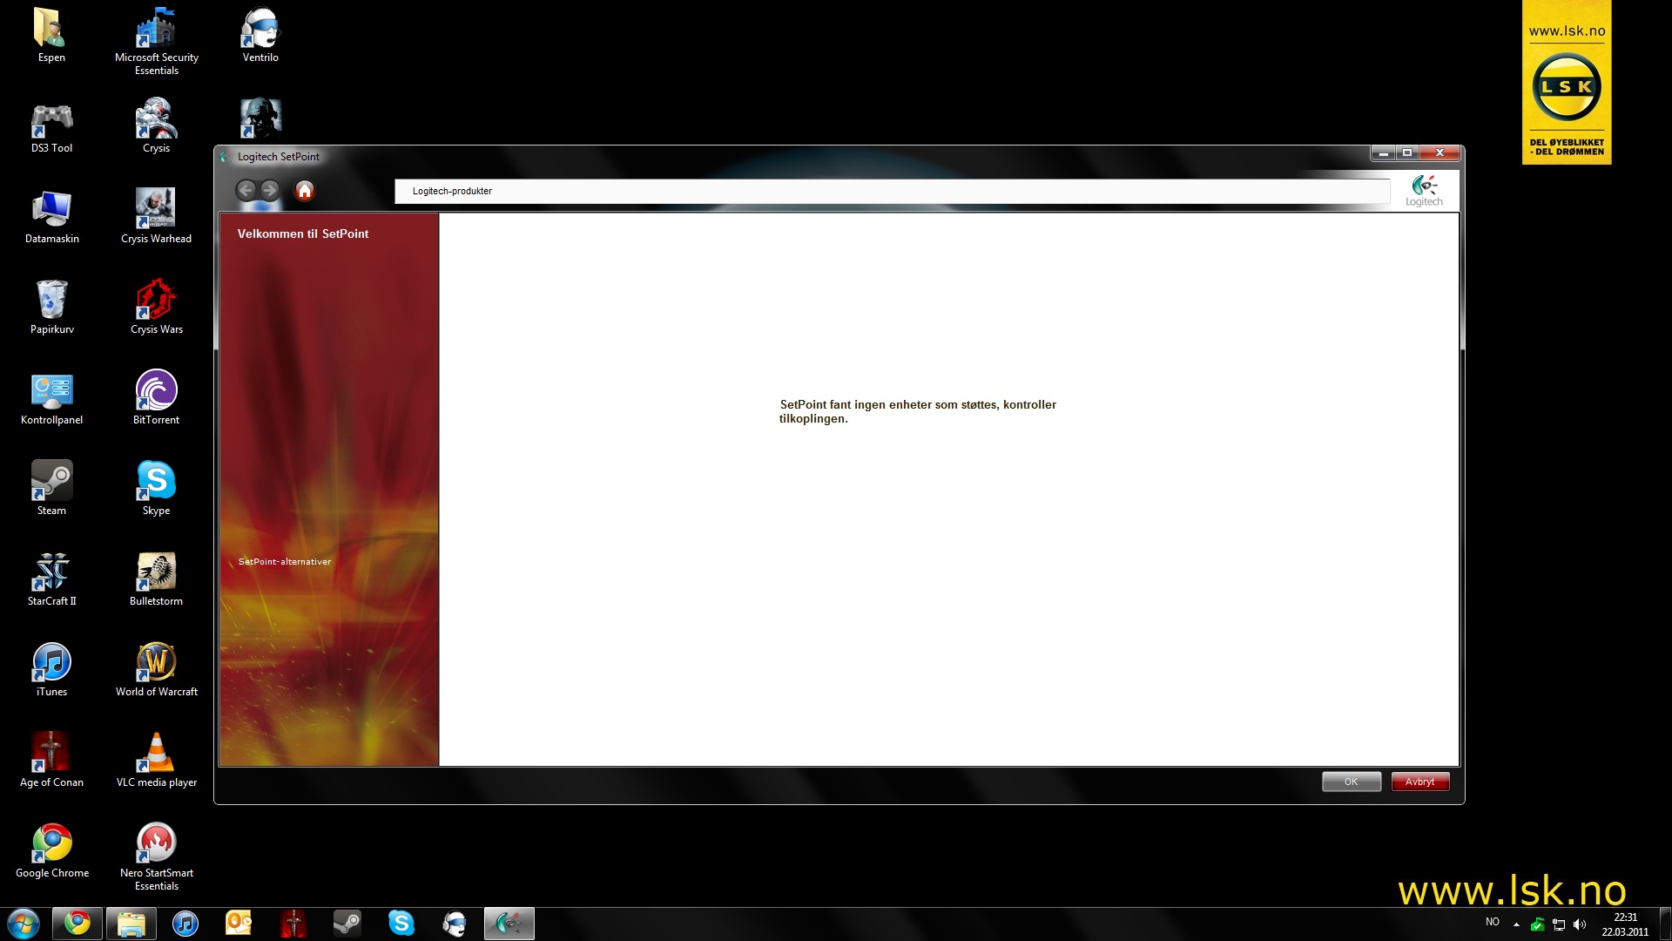Open Outlook from the taskbar

pos(239,924)
